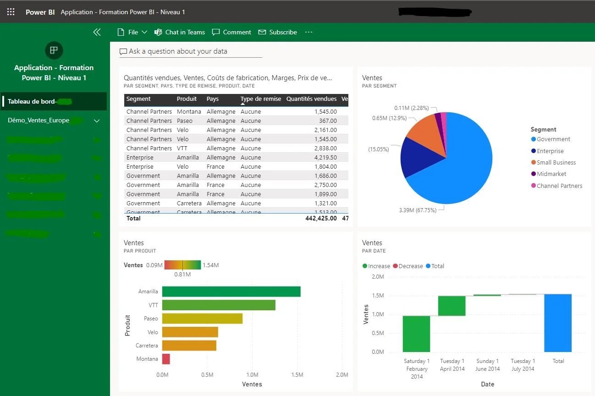Click the Produit column header
This screenshot has height=396, width=595.
[187, 99]
